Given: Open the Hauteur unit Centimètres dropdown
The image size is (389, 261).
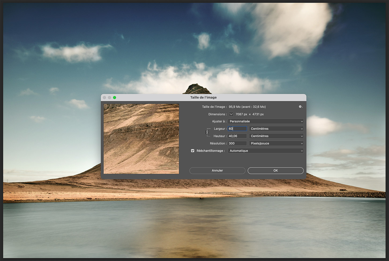Looking at the screenshot, I should [276, 136].
